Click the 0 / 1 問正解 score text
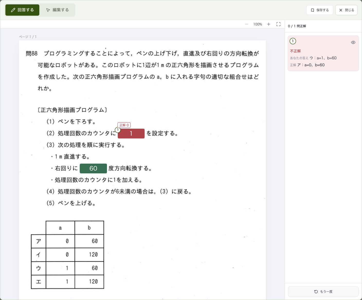Screen dimensions: 362x300 click(297, 26)
